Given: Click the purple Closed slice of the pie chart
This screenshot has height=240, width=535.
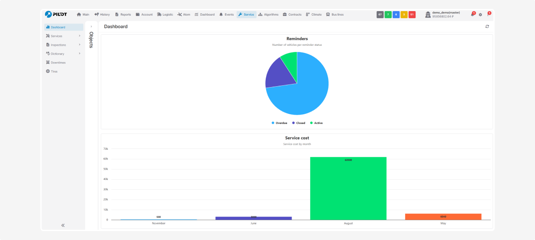Looking at the screenshot, I should coord(279,73).
